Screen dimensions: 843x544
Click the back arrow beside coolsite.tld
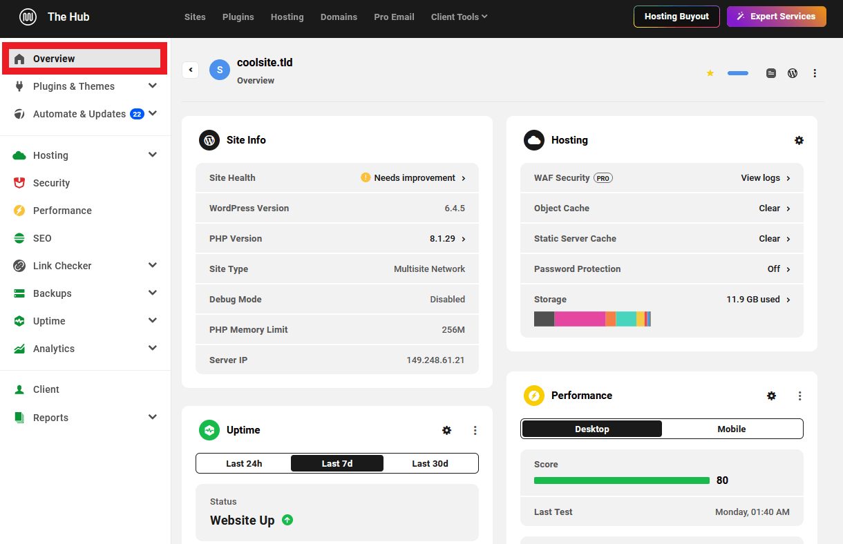pos(191,70)
